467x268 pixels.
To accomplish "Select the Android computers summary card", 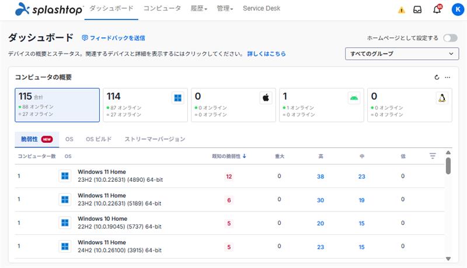I will click(322, 105).
